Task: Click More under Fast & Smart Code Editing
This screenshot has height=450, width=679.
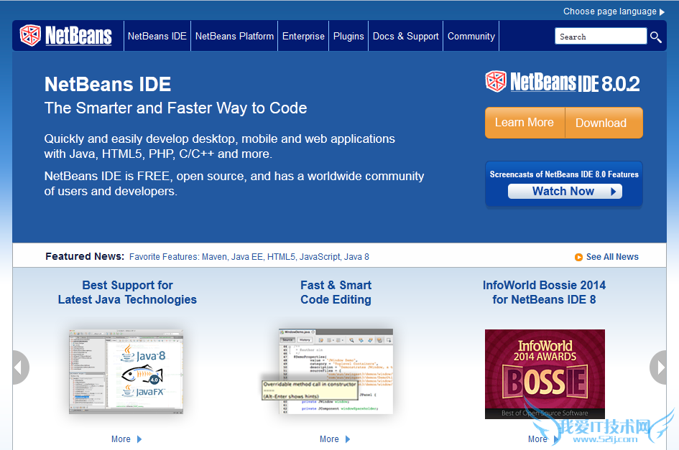Action: (x=329, y=439)
